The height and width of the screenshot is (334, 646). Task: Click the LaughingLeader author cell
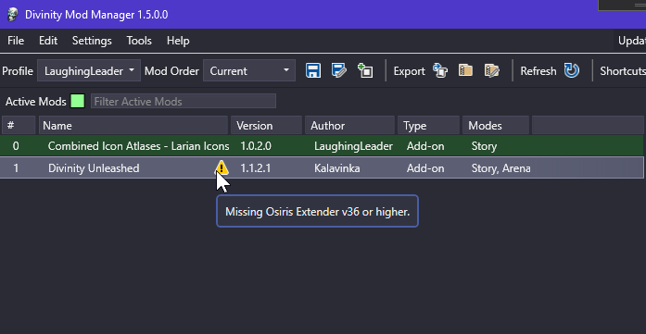(353, 146)
